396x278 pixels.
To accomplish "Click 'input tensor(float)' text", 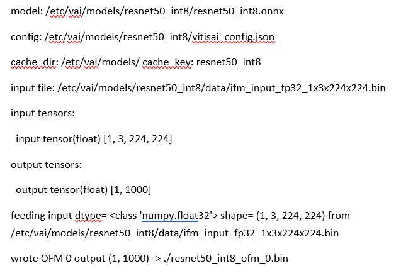I will pos(58,139).
